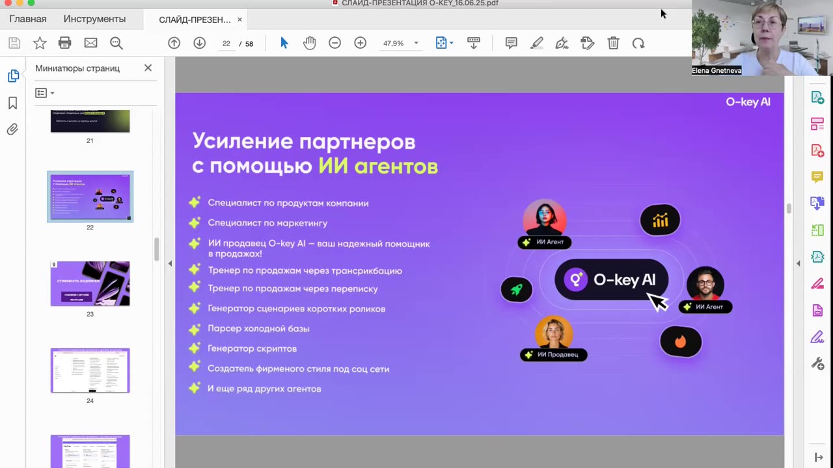
Task: Click document vertical scrollbar handle
Action: pos(789,208)
